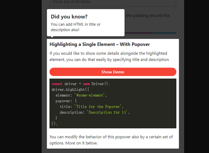Focus the dimmed 'Focus any of the inputs' field
This screenshot has width=209, height=153.
click(x=113, y=2)
